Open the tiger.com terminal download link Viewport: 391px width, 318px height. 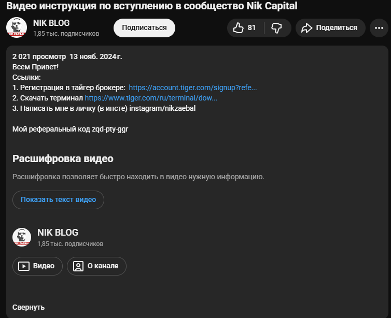151,97
